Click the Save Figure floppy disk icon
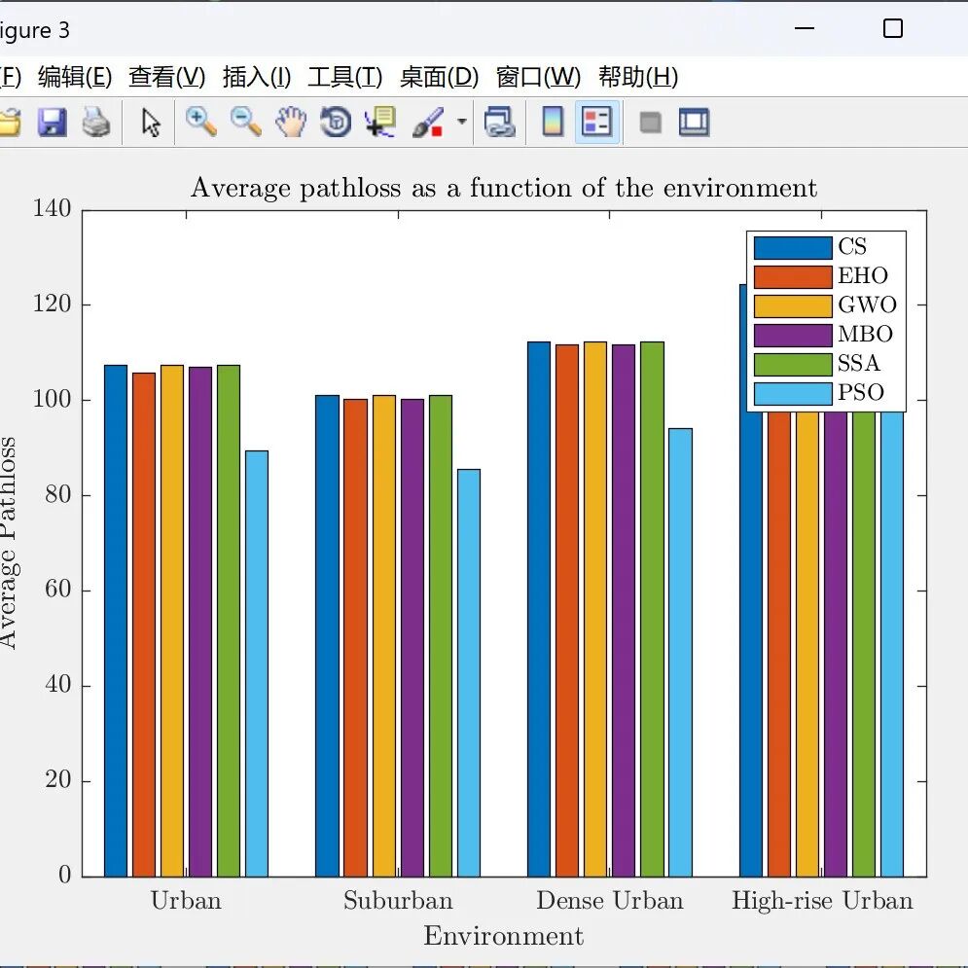The width and height of the screenshot is (968, 968). click(x=53, y=122)
